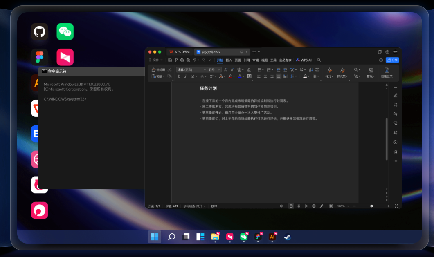Viewport: 434px width, 257px height.
Task: Click the print icon in quick toolbar
Action: (182, 60)
